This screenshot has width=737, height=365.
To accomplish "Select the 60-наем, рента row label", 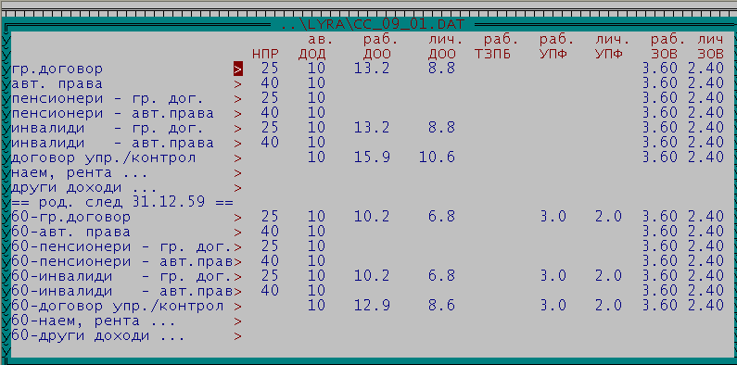I will [x=94, y=321].
